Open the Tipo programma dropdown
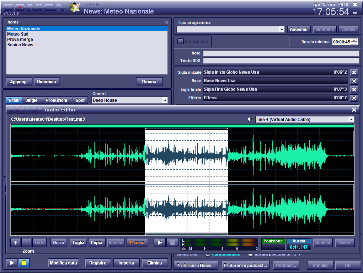 pos(282,30)
